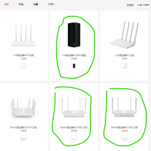Screen dimensions: 151x151
Task: Sort products by 销量
Action: tap(36, 4)
